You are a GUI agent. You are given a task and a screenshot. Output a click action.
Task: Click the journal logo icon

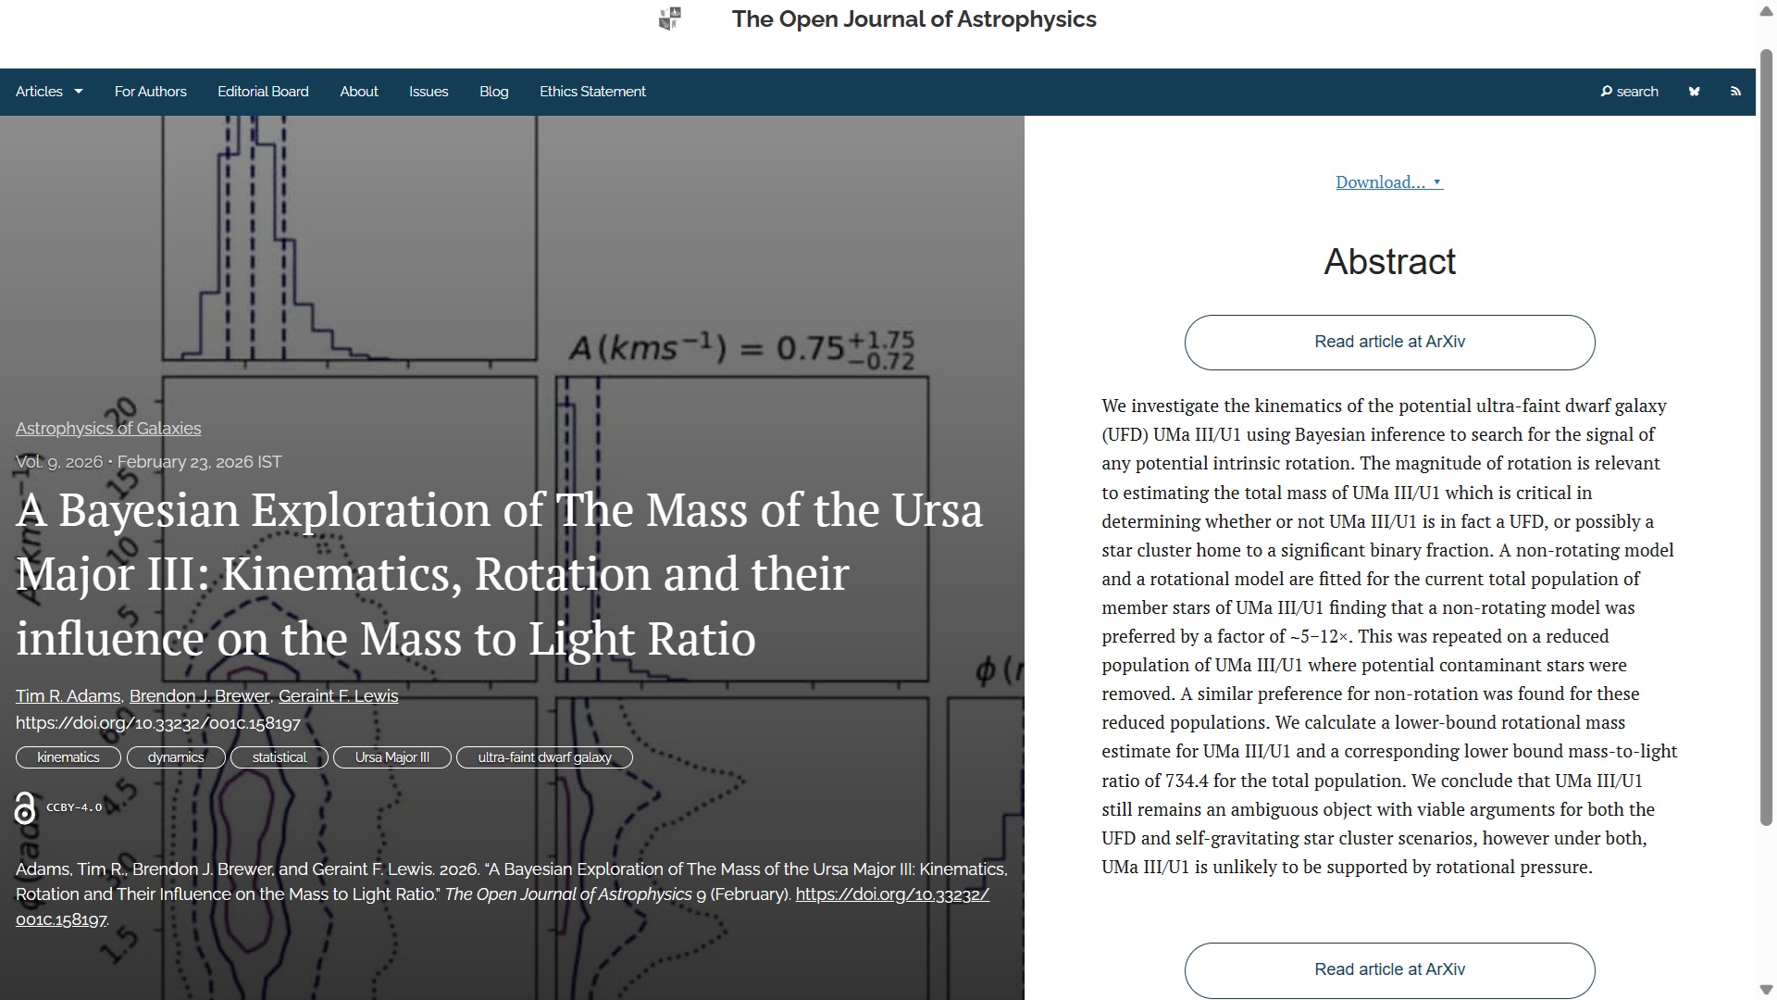click(670, 19)
